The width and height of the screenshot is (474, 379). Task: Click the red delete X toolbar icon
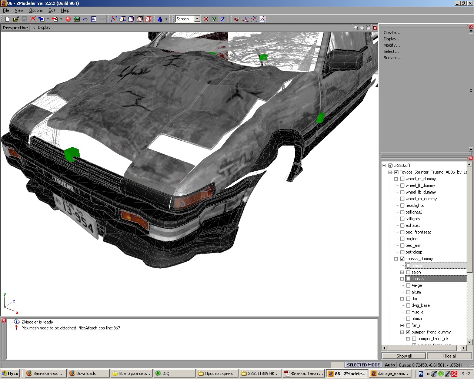[x=33, y=19]
